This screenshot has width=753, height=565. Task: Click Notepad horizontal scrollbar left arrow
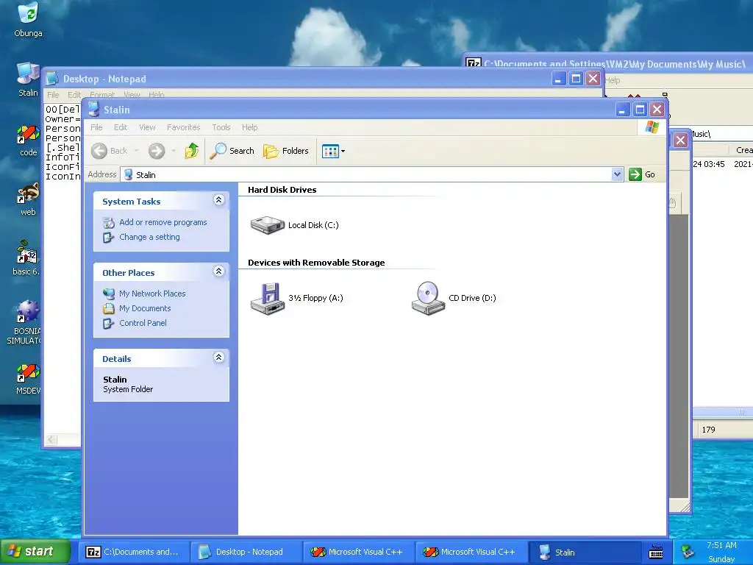point(51,440)
